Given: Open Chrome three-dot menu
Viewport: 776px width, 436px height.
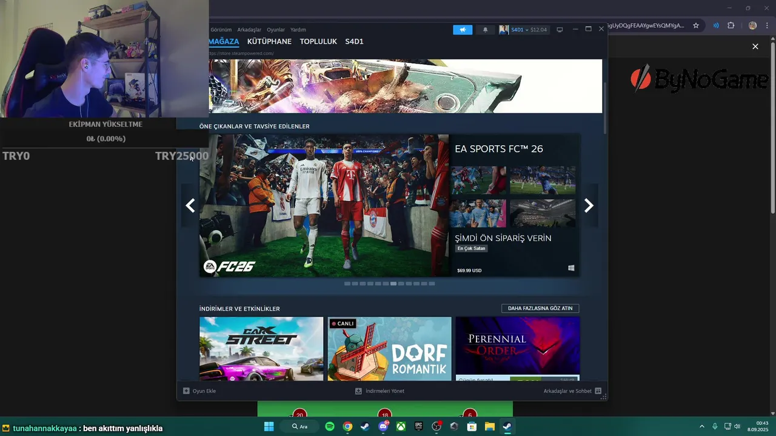Looking at the screenshot, I should pos(768,25).
